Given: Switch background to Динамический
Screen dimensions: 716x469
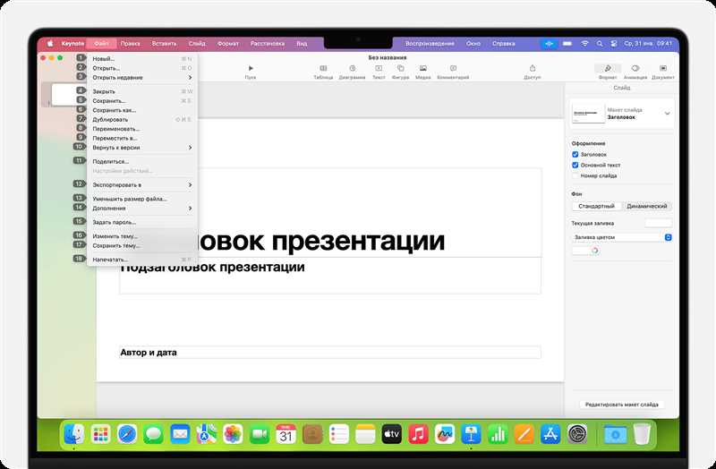Looking at the screenshot, I should coord(646,206).
